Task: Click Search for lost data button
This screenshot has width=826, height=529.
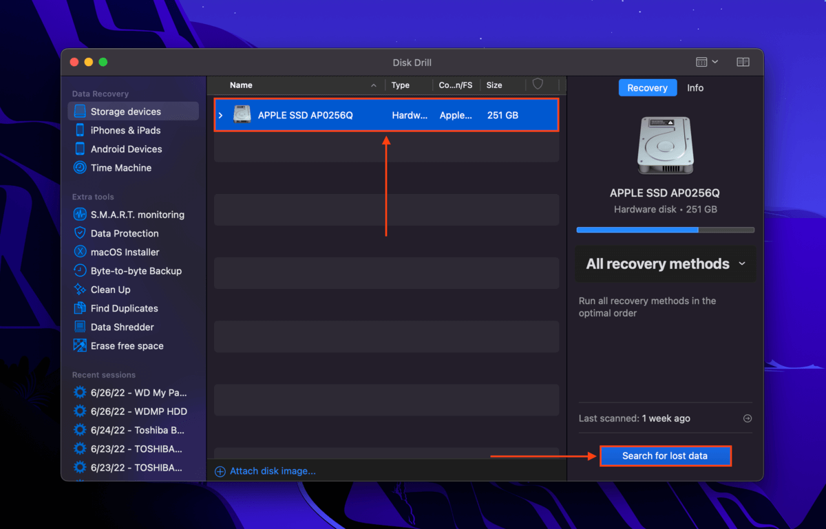Action: tap(665, 456)
